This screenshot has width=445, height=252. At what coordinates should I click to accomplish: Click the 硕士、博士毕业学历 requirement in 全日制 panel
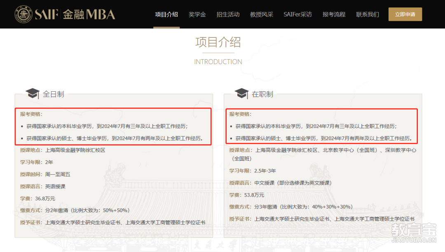pyautogui.click(x=115, y=139)
